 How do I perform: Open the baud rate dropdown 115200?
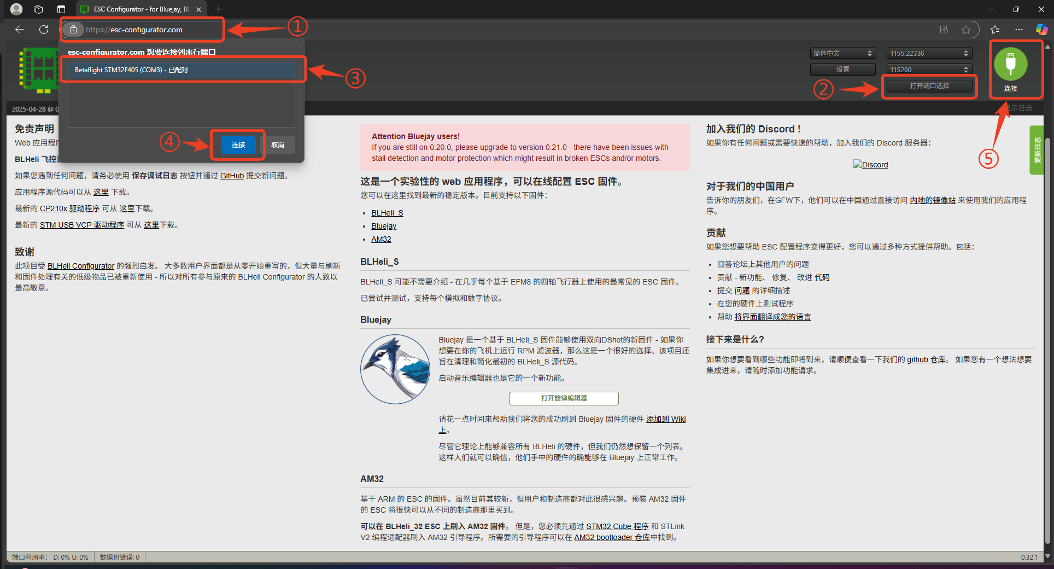click(929, 69)
